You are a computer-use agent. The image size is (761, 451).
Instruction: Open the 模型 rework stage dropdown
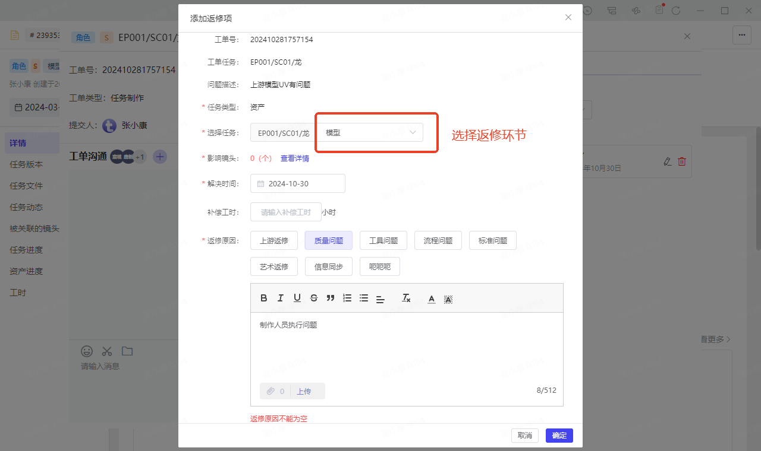[370, 133]
